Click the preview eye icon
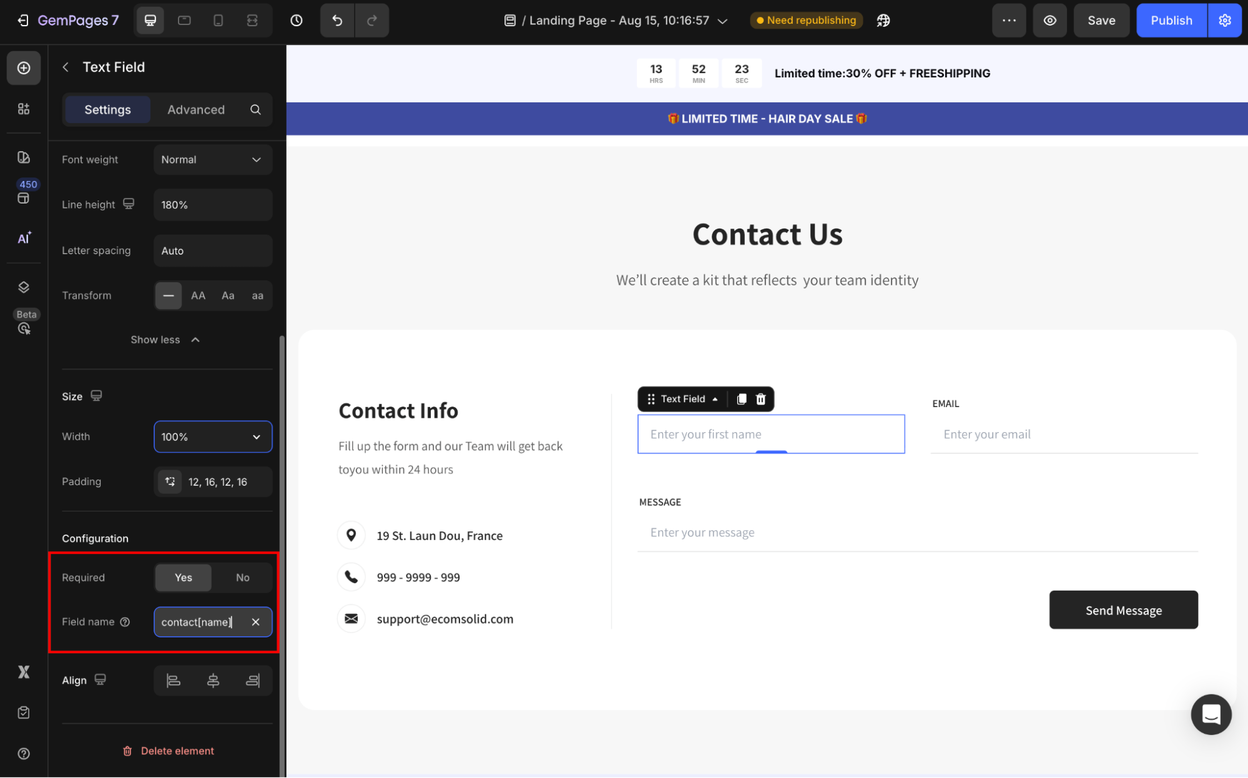The height and width of the screenshot is (778, 1248). pyautogui.click(x=1050, y=21)
